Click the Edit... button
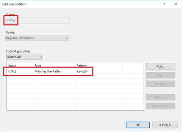The height and width of the screenshot is (132, 182). (161, 75)
